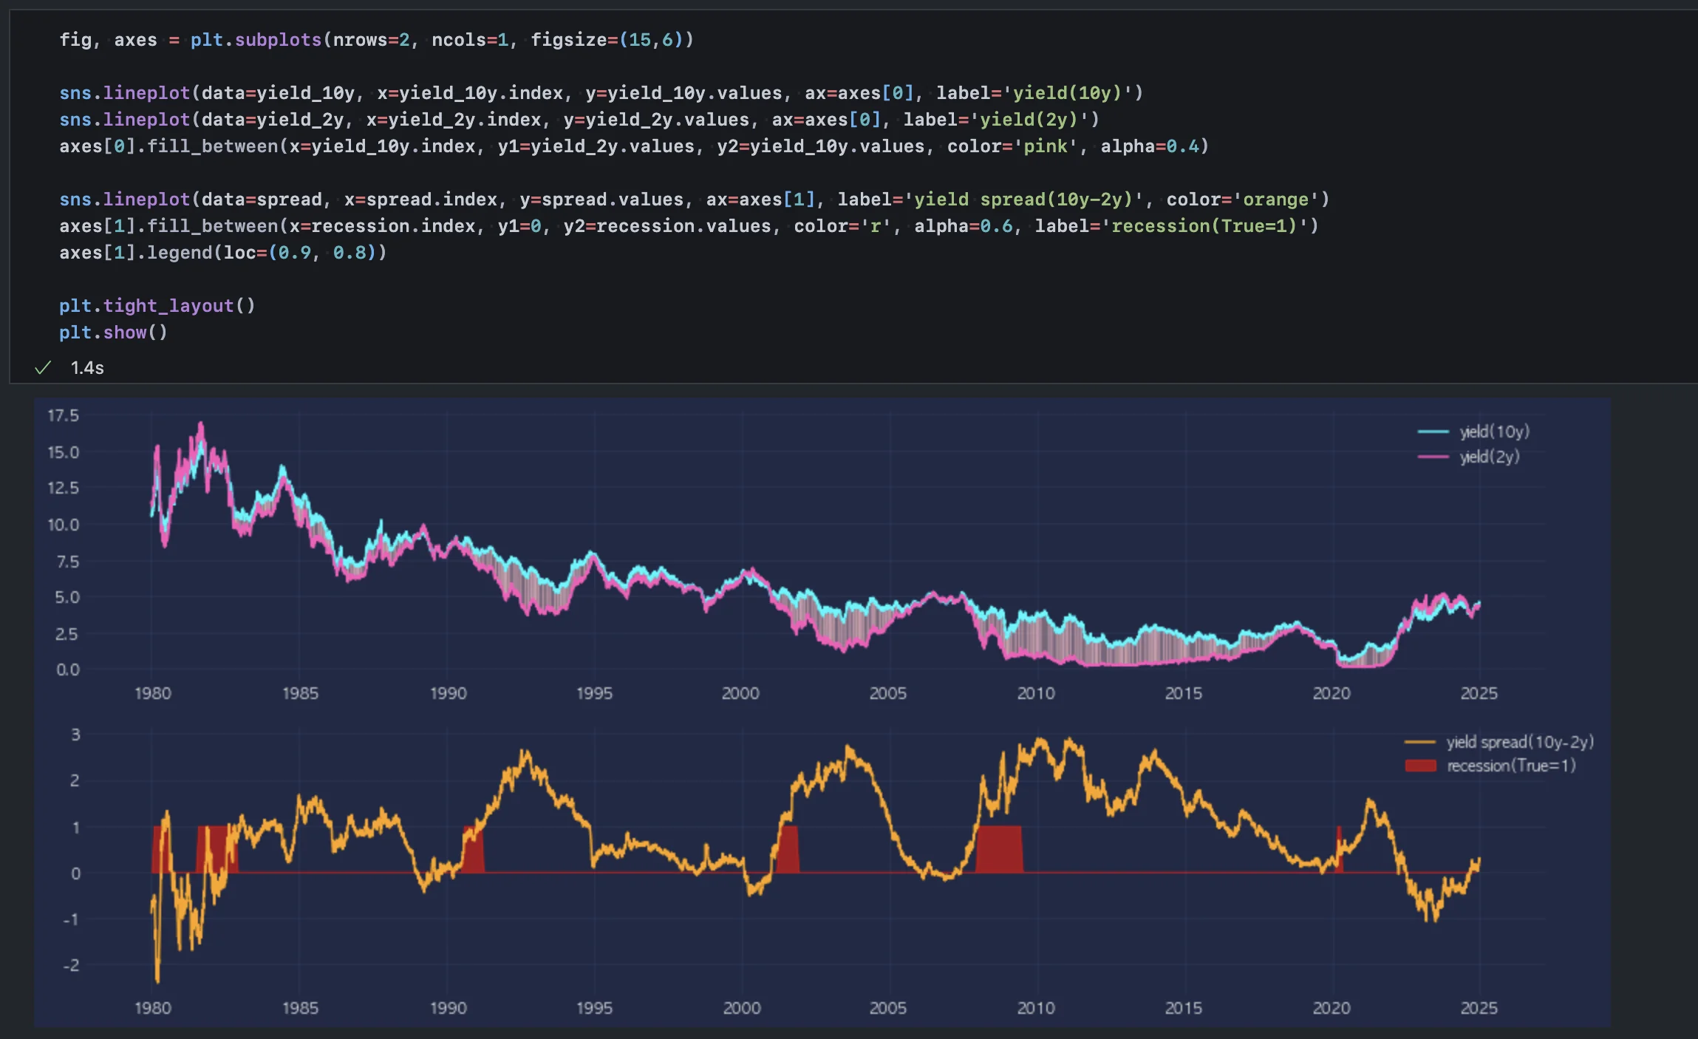
Task: Click the 2010 x-axis label on upper chart
Action: 1035,693
